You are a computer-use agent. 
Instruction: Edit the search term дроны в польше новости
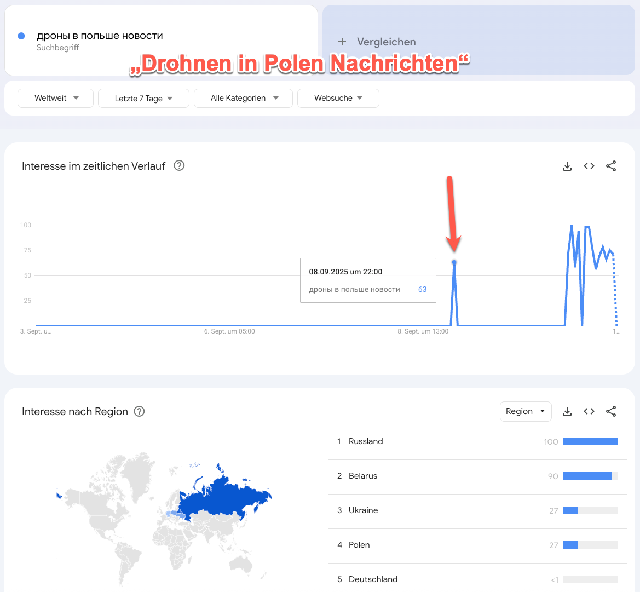[100, 36]
